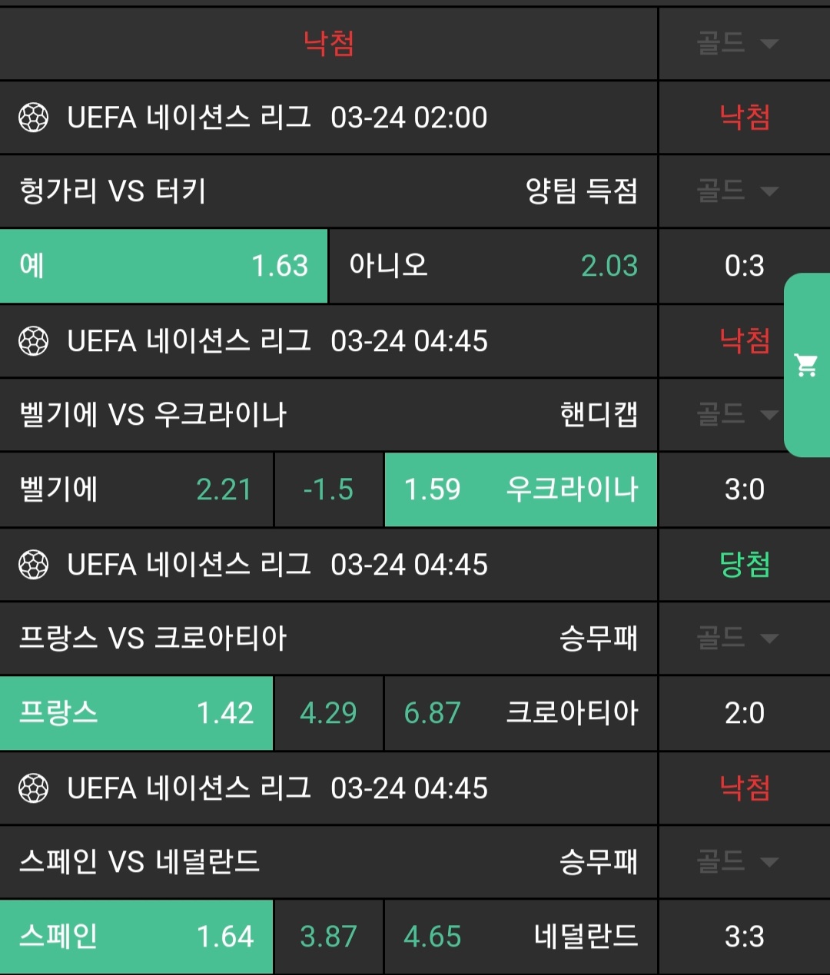Tap the green shopping cart icon

(806, 365)
